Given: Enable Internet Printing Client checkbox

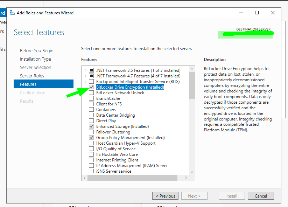Looking at the screenshot, I should [91, 160].
